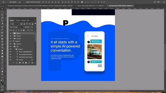Select the Zoom tool
166x93 pixels.
pos(2,74)
